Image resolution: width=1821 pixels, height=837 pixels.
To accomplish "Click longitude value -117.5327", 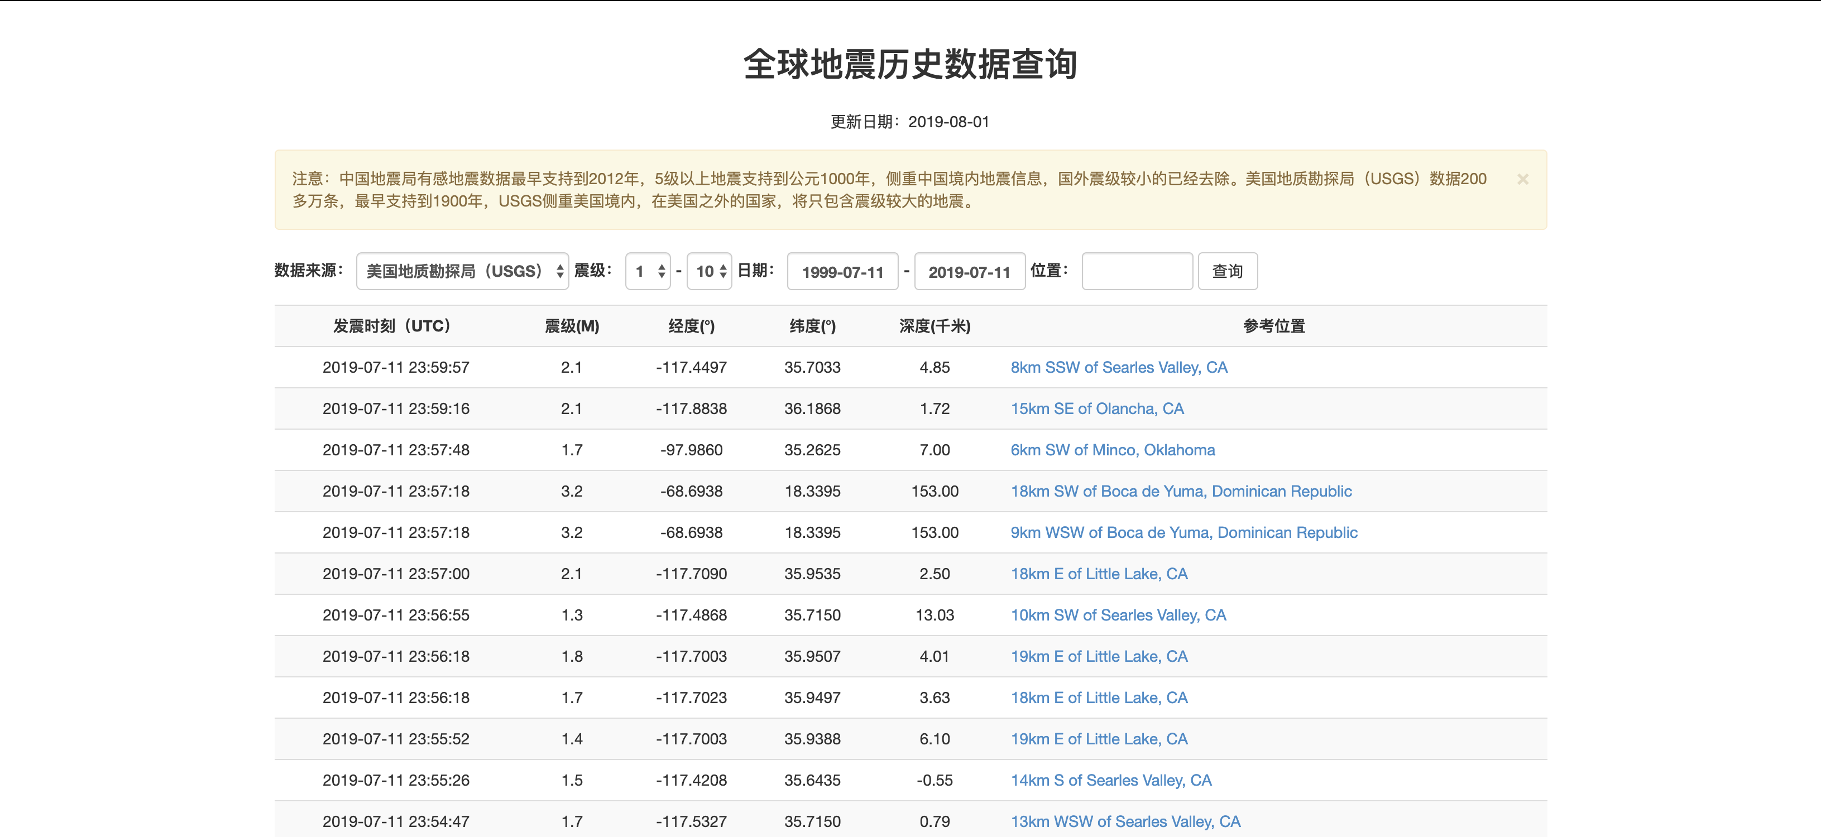I will (691, 821).
